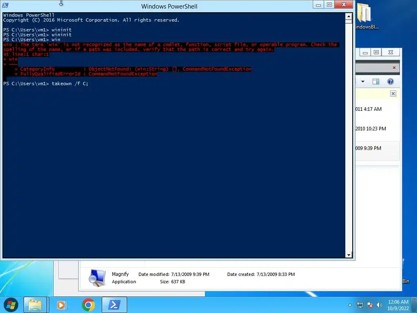Open the Windows Start menu
417x313 pixels.
tap(11, 305)
